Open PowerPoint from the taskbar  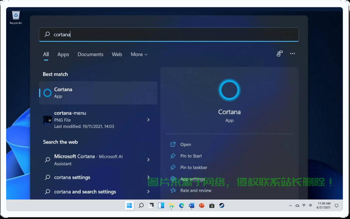point(201,205)
